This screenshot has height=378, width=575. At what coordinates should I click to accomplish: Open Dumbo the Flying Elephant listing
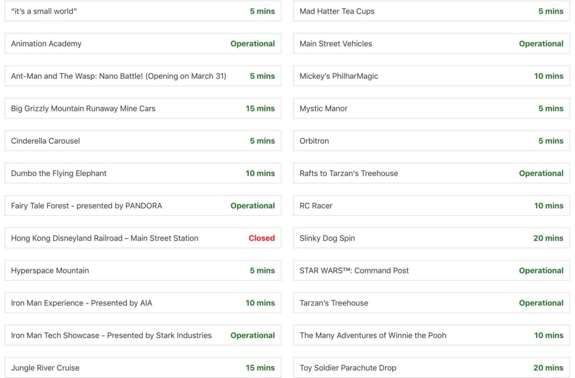(x=143, y=173)
